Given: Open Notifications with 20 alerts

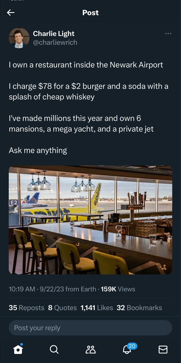Looking at the screenshot, I should (126, 350).
